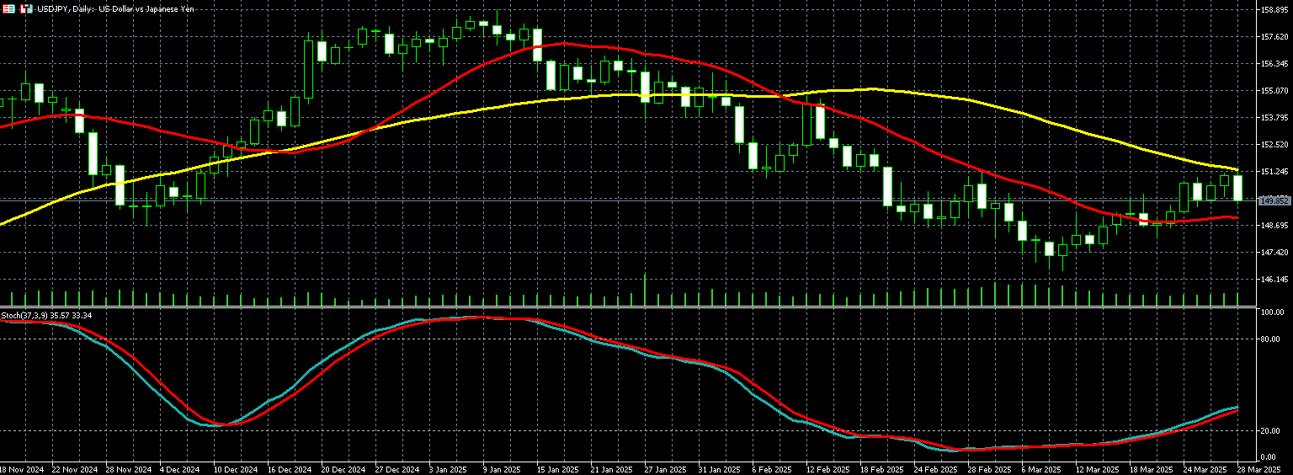Click the tallest volume bar near 27 Jan
This screenshot has width=1293, height=475.
click(645, 291)
